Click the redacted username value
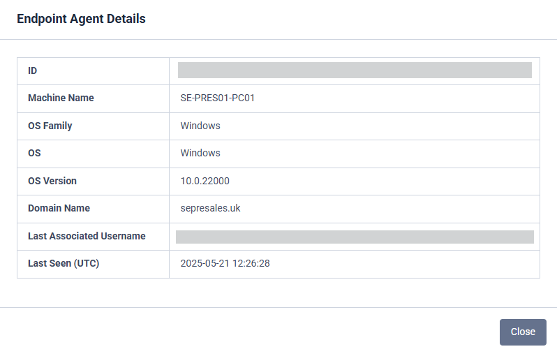 355,237
